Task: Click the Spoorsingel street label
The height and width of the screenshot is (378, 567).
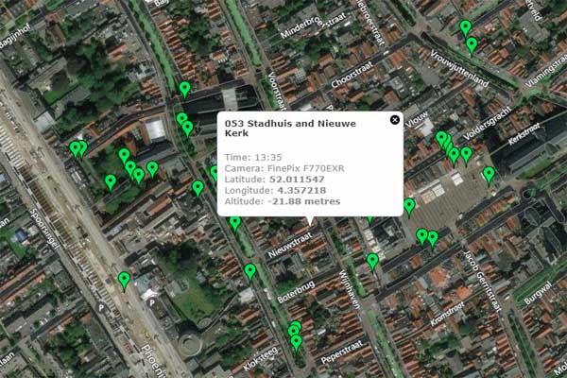Action: [x=44, y=229]
